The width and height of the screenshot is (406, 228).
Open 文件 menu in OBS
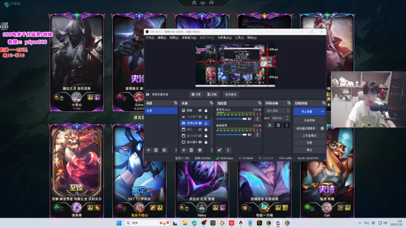[x=150, y=37]
